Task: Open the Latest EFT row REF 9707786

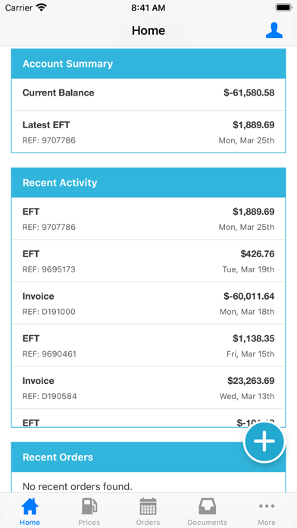Action: [148, 132]
